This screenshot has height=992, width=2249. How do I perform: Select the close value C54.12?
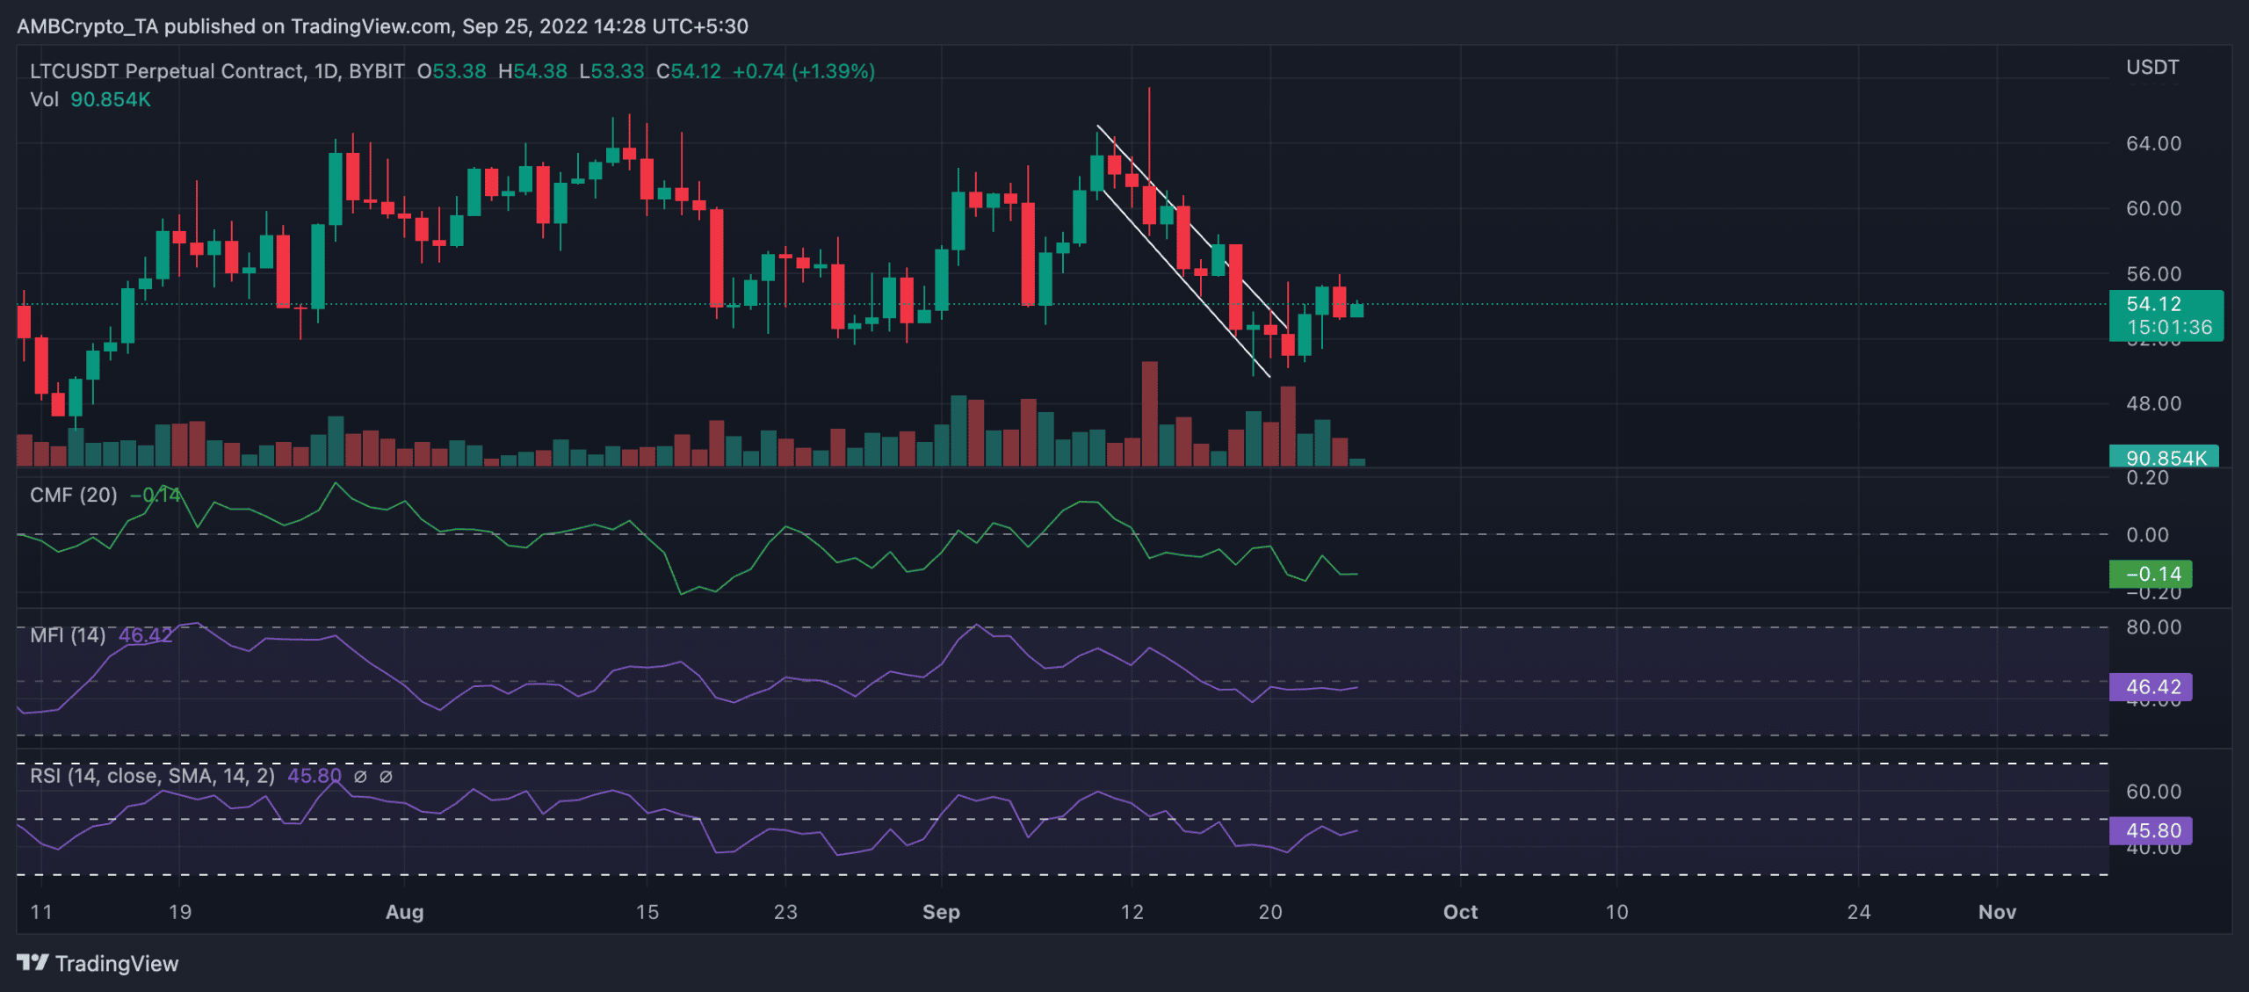coord(689,71)
